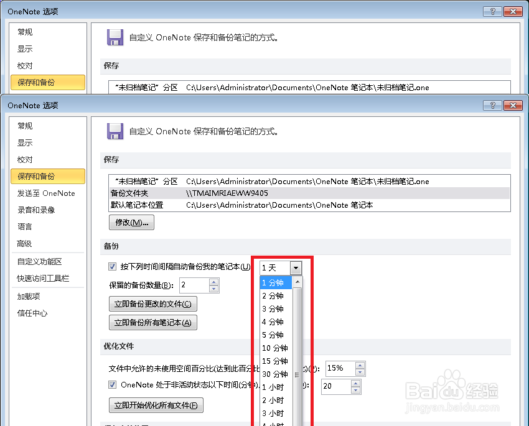Select 3 小时 from the interval list
The image size is (529, 426).
click(276, 414)
